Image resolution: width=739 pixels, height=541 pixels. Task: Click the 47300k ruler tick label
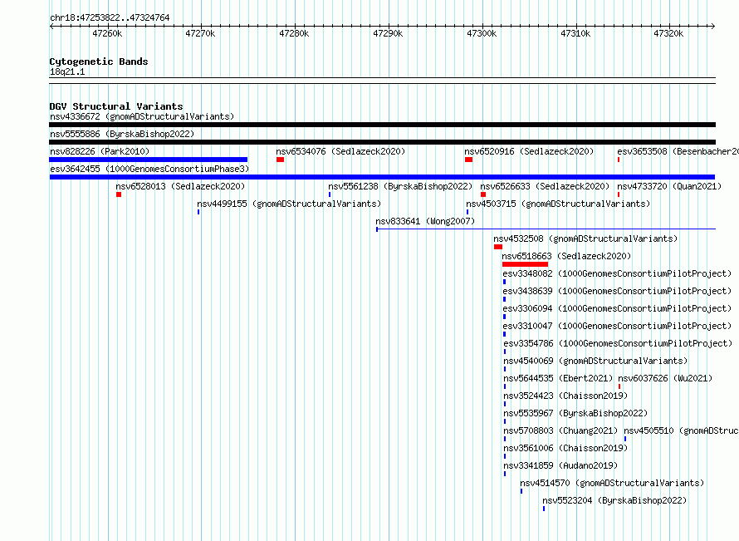pos(482,33)
